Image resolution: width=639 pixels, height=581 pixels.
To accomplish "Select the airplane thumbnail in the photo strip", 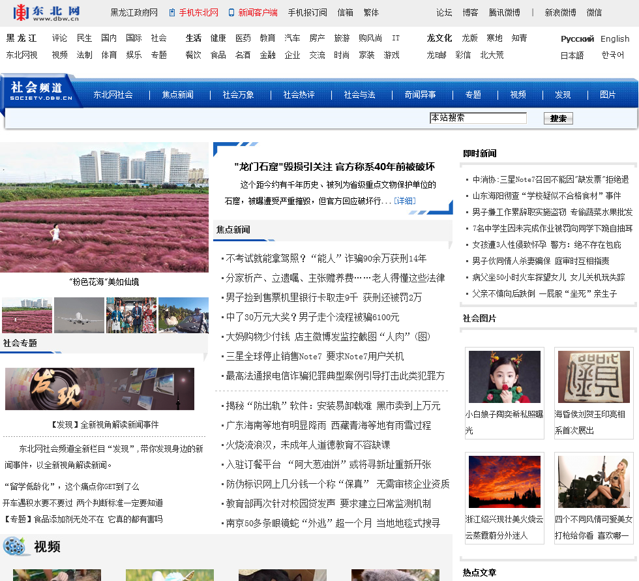I will (x=79, y=315).
